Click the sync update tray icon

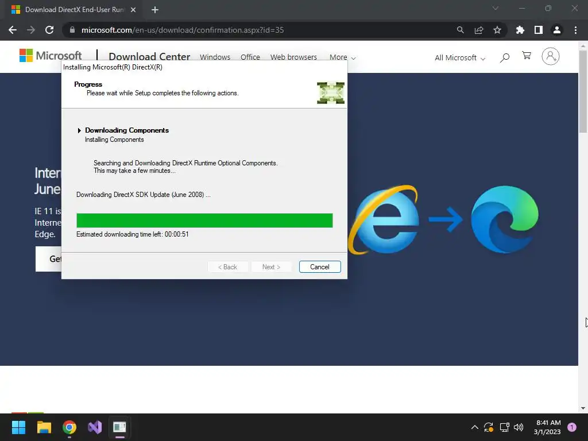pyautogui.click(x=489, y=427)
